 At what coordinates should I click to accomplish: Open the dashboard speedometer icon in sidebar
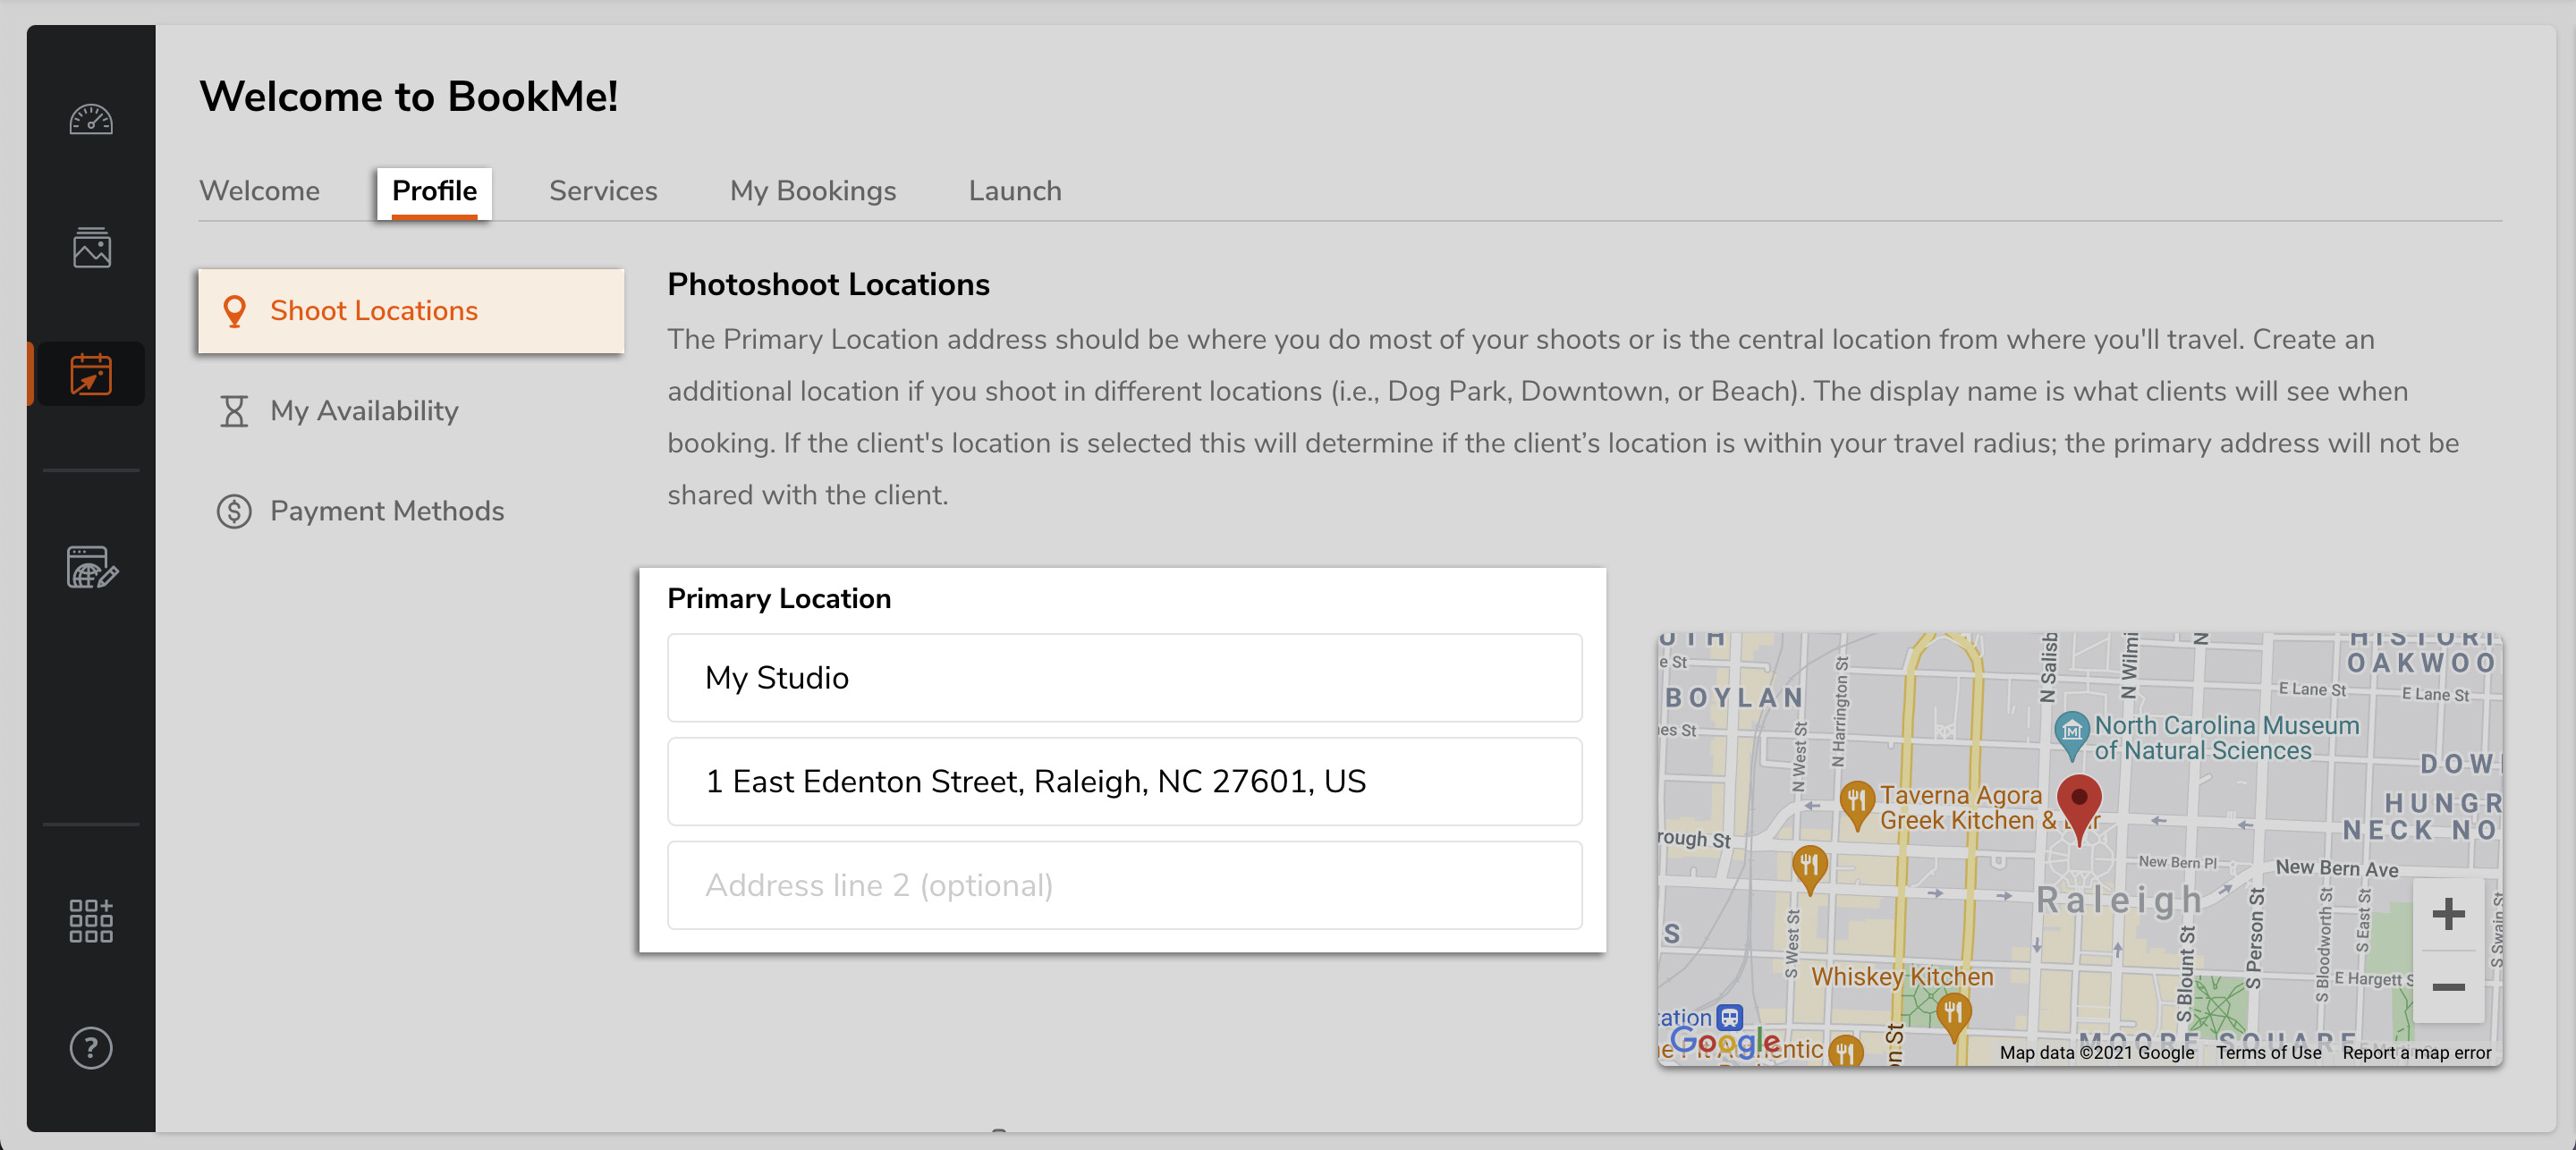tap(91, 120)
